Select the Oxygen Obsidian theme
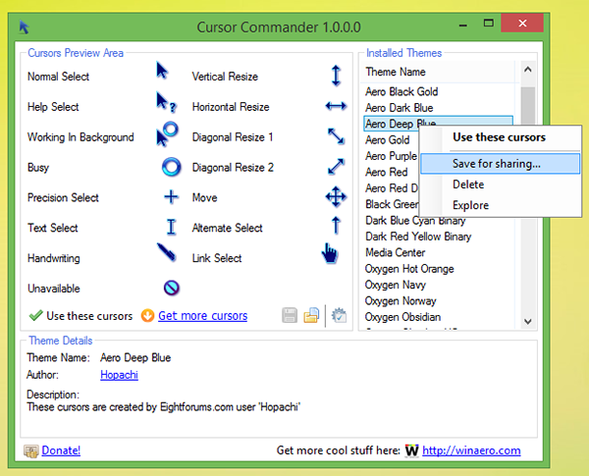This screenshot has width=589, height=476. pyautogui.click(x=402, y=317)
